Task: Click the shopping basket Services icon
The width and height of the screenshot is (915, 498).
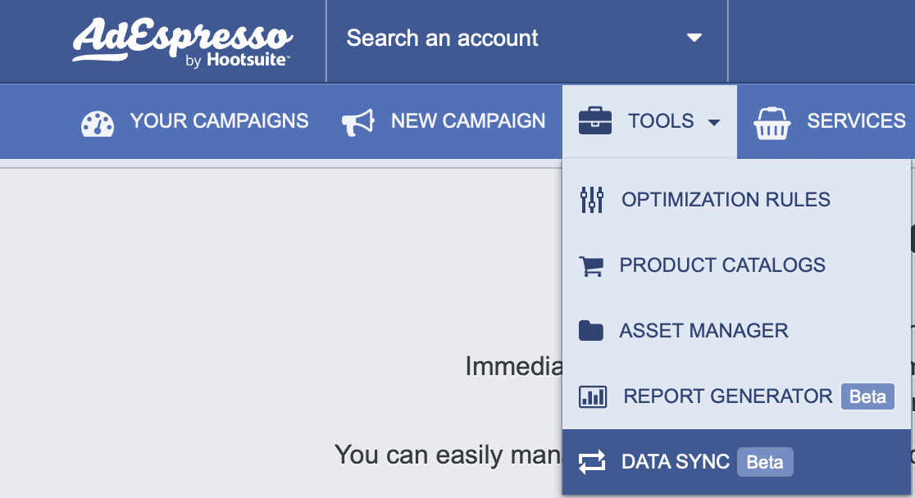Action: pyautogui.click(x=772, y=123)
